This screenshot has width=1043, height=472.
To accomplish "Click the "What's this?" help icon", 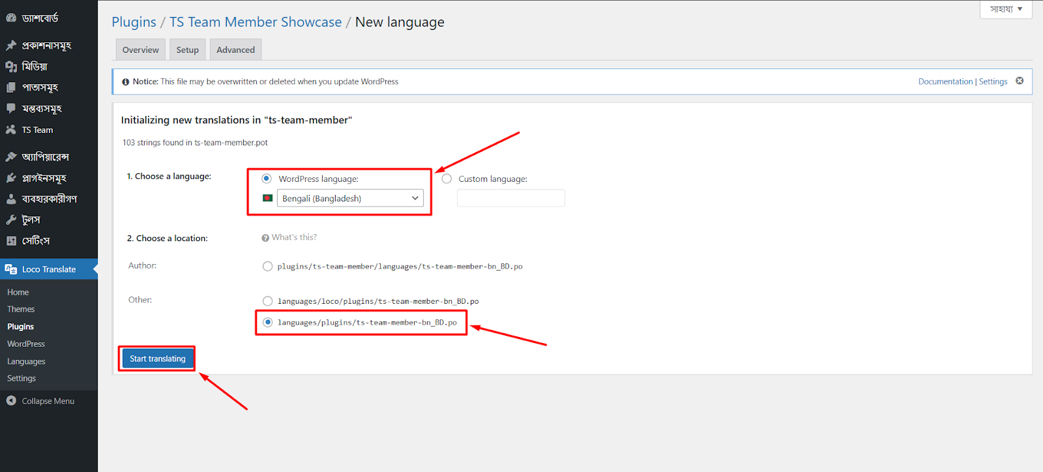I will click(x=265, y=238).
